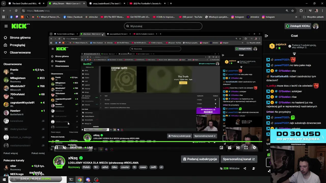Open Obserwowane in the sidebar
326x183 pixels.
click(17, 52)
